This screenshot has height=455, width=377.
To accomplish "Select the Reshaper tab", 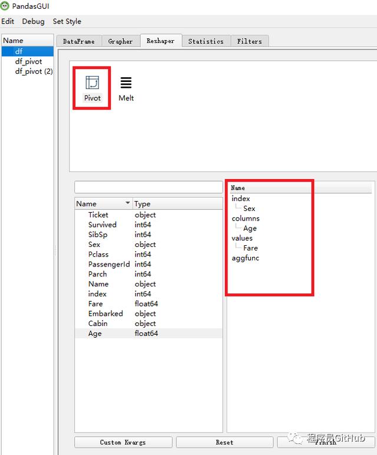I will [x=161, y=41].
